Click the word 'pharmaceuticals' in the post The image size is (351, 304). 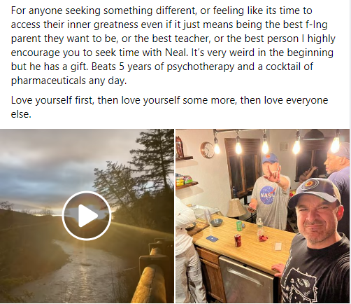[x=48, y=81]
